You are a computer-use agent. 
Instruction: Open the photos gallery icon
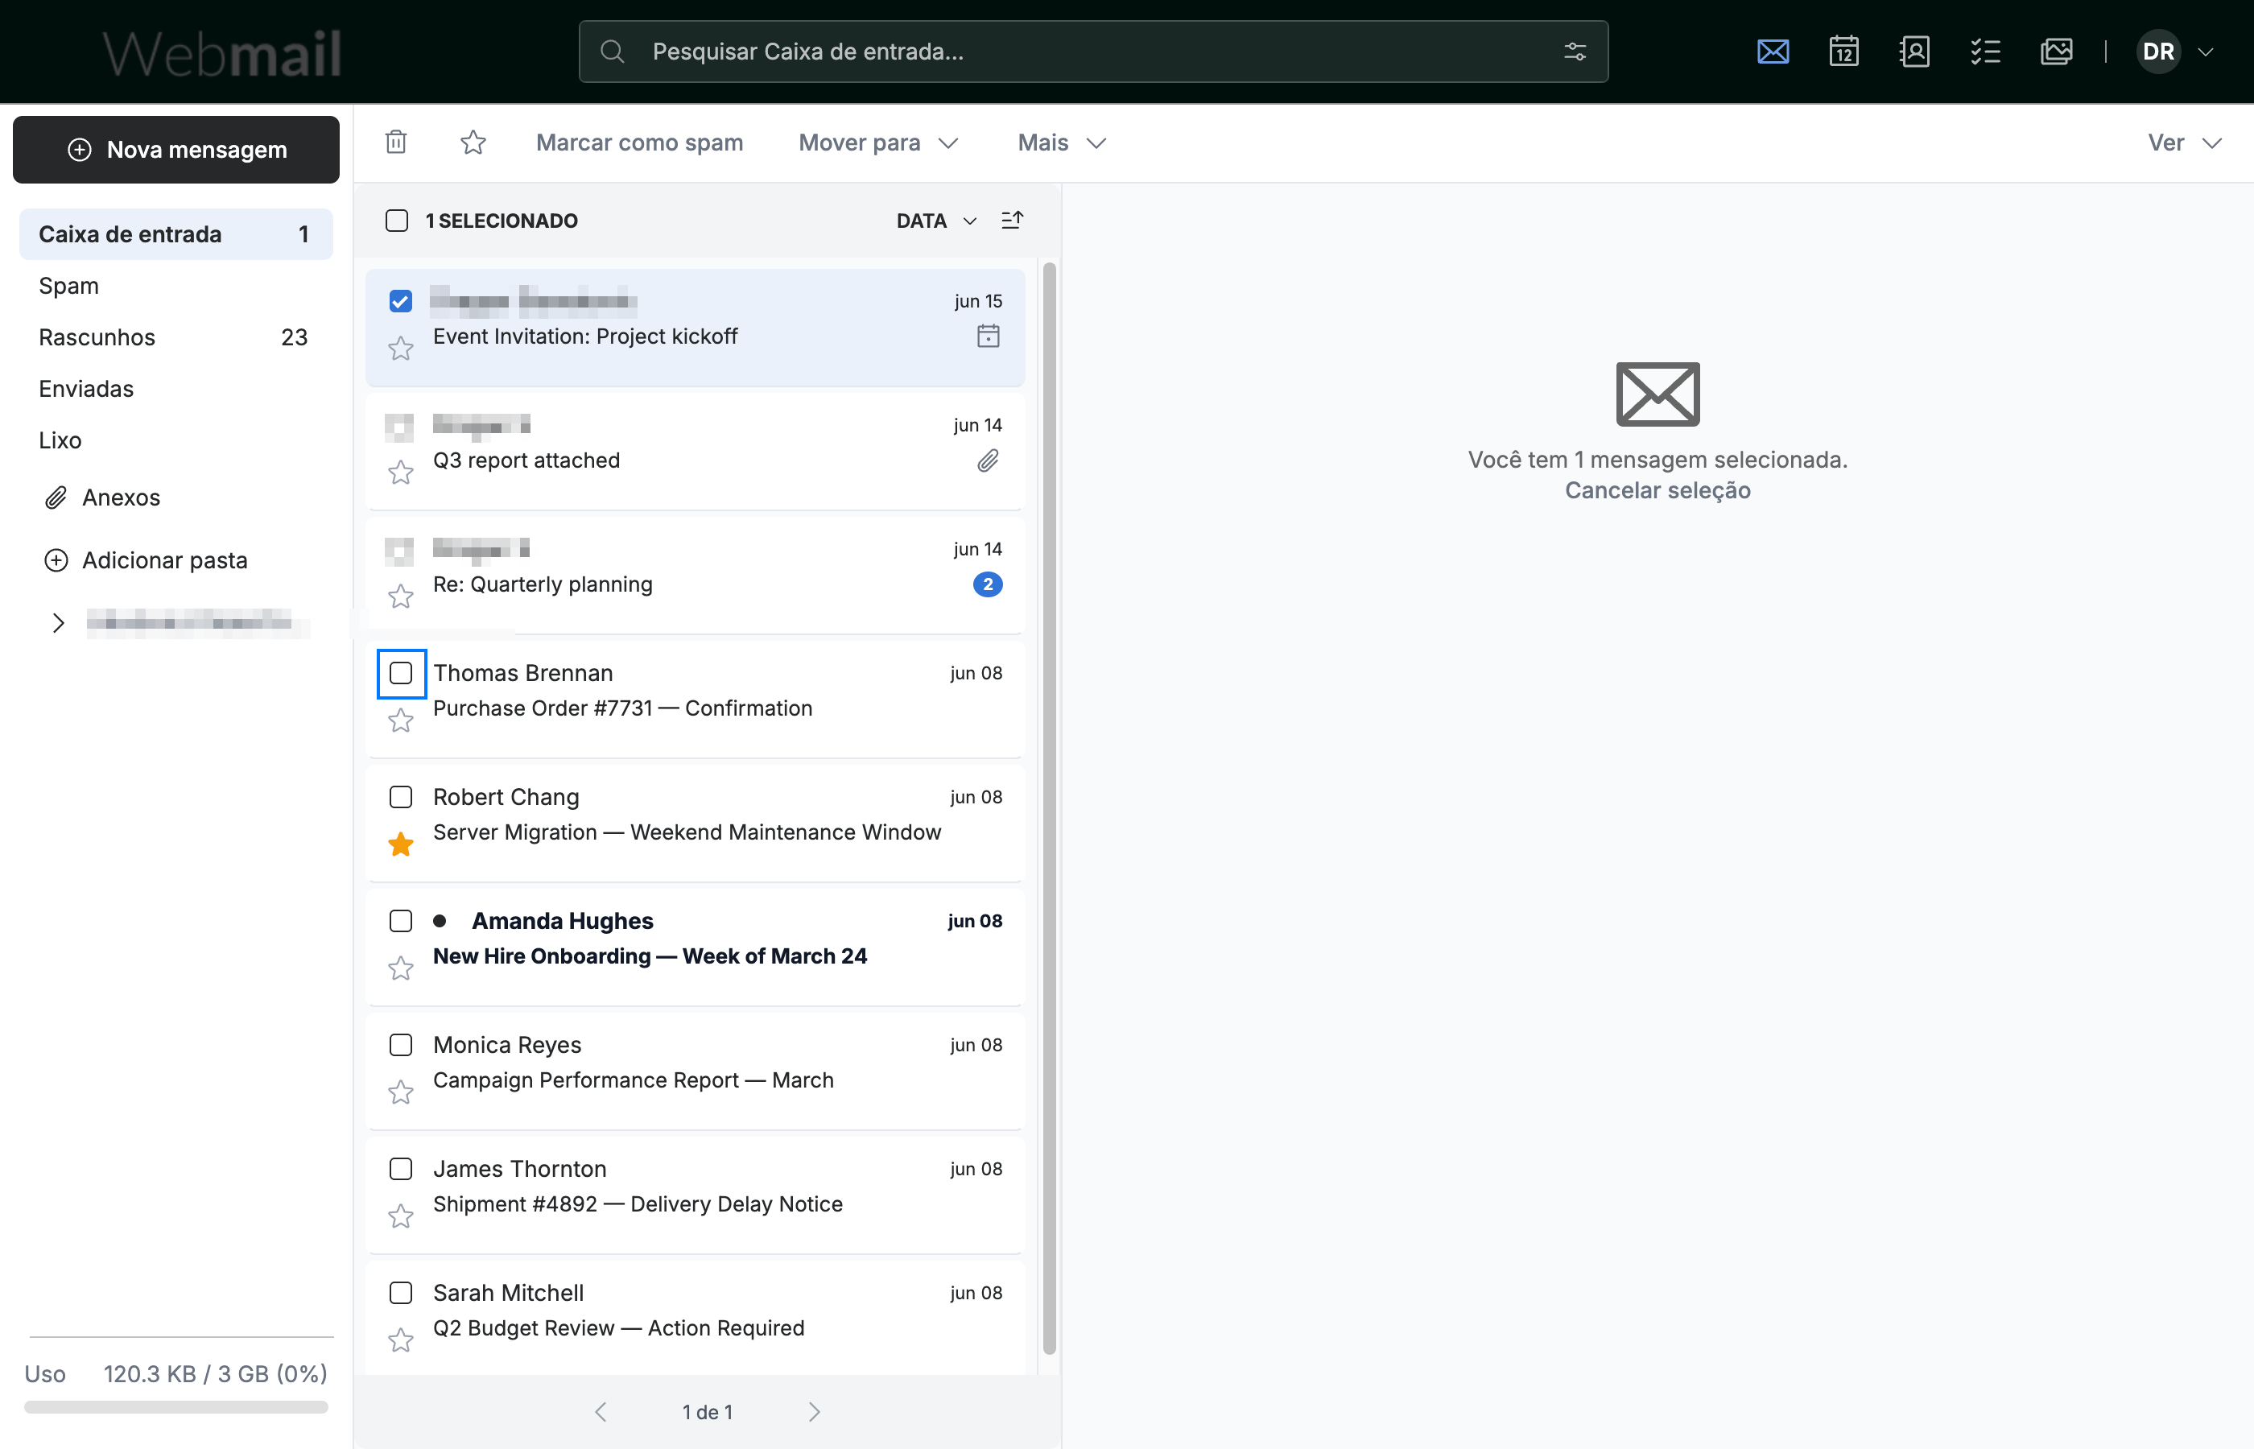click(2057, 51)
